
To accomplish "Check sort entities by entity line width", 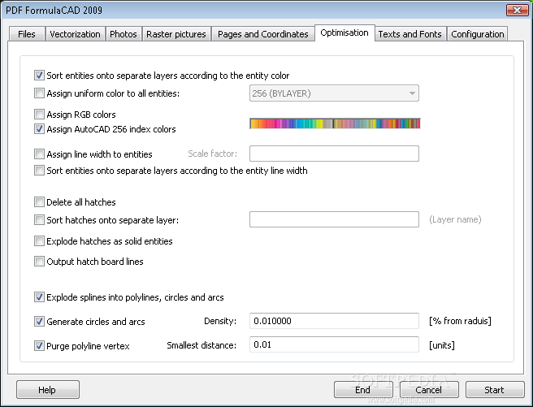I will [x=39, y=171].
